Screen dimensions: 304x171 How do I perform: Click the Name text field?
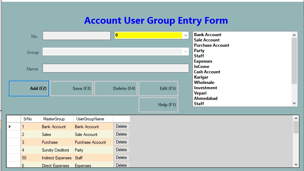(x=116, y=68)
